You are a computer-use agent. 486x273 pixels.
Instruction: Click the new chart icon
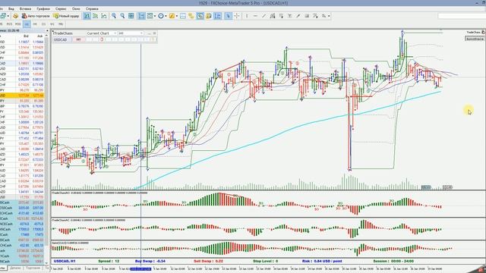(4, 16)
